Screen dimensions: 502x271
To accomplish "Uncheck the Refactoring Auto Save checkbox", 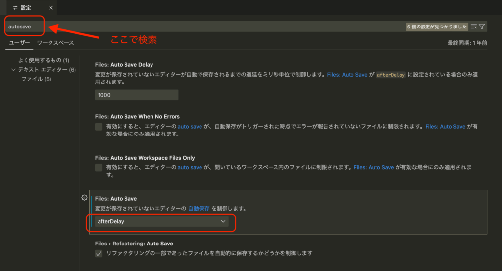I will (x=99, y=253).
